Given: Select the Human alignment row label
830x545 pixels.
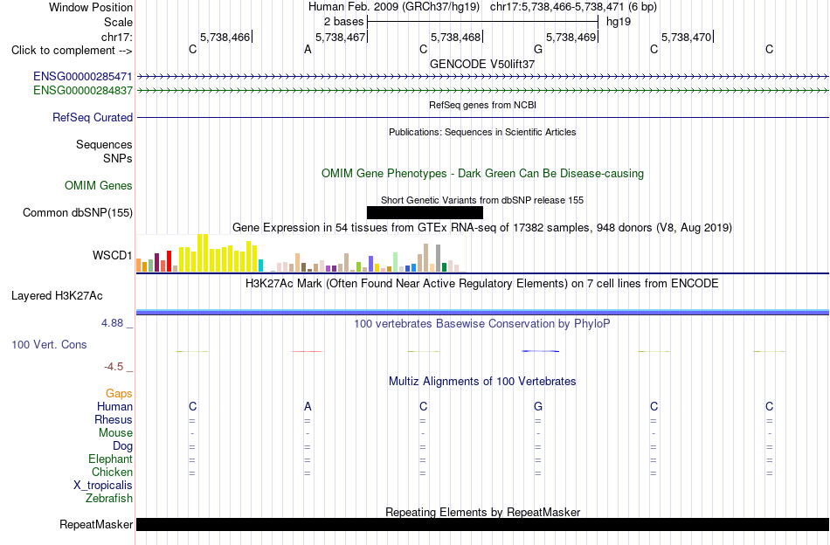Looking at the screenshot, I should 114,406.
